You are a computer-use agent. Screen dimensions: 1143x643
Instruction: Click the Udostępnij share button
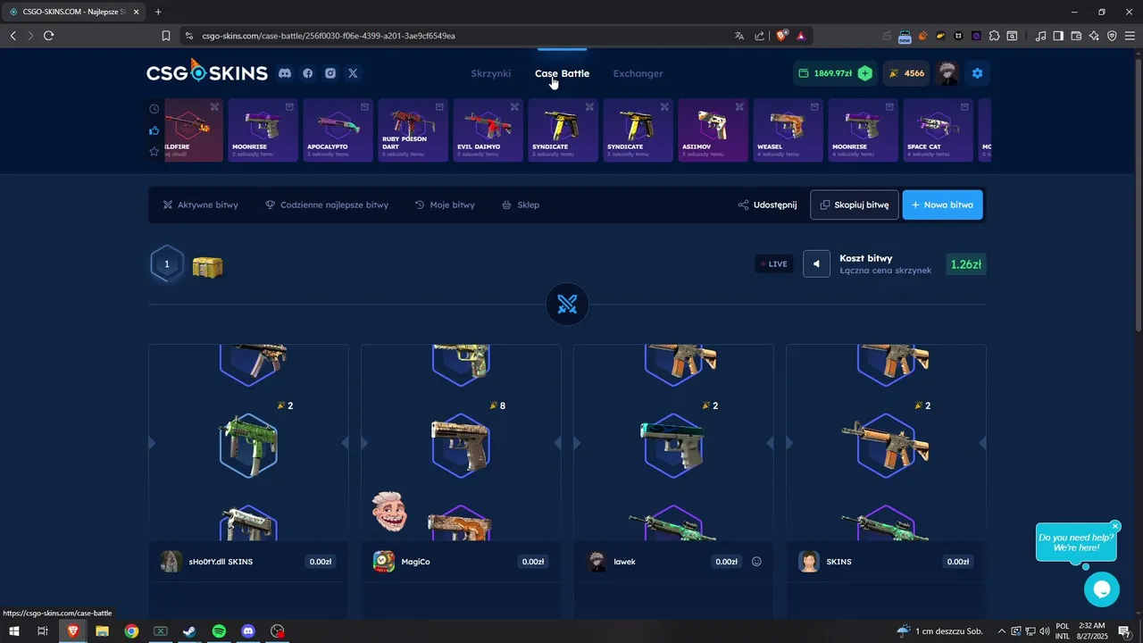tap(767, 205)
